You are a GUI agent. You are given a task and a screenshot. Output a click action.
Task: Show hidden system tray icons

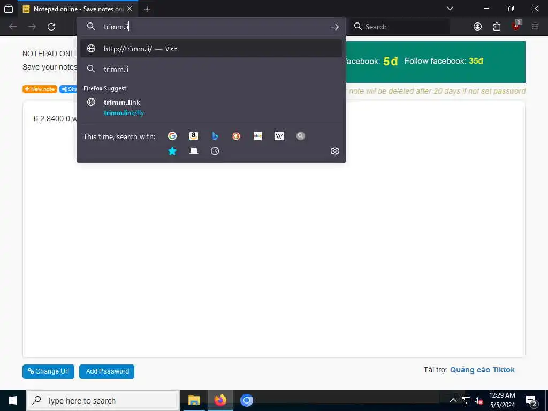point(453,400)
